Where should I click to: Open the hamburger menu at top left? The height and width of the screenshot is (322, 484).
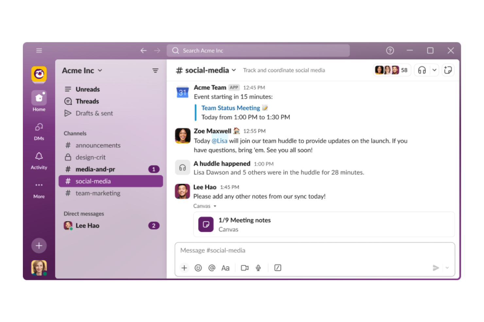39,50
